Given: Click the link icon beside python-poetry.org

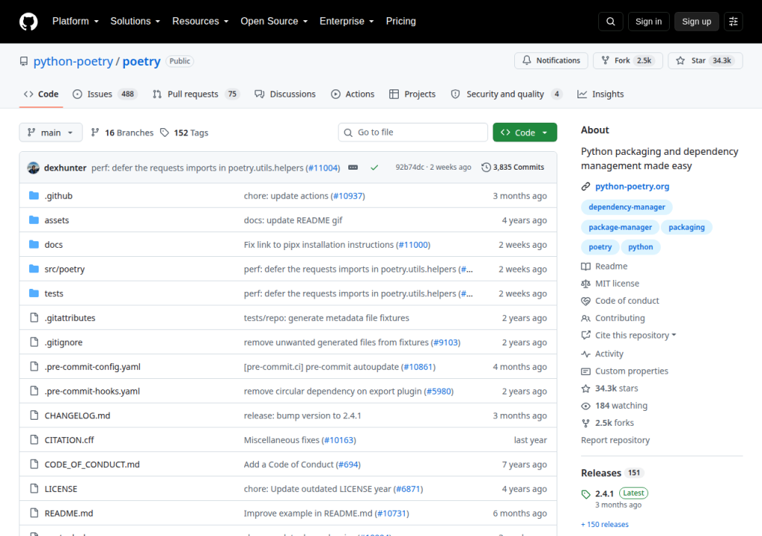Looking at the screenshot, I should pos(586,186).
